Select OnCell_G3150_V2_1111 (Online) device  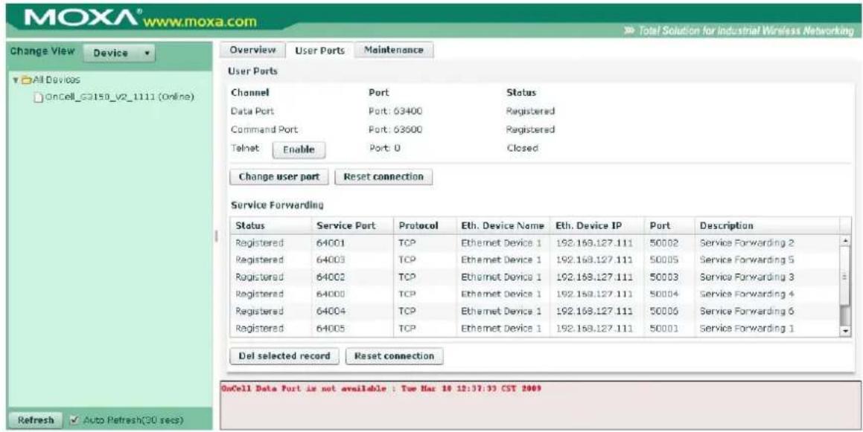tap(119, 97)
